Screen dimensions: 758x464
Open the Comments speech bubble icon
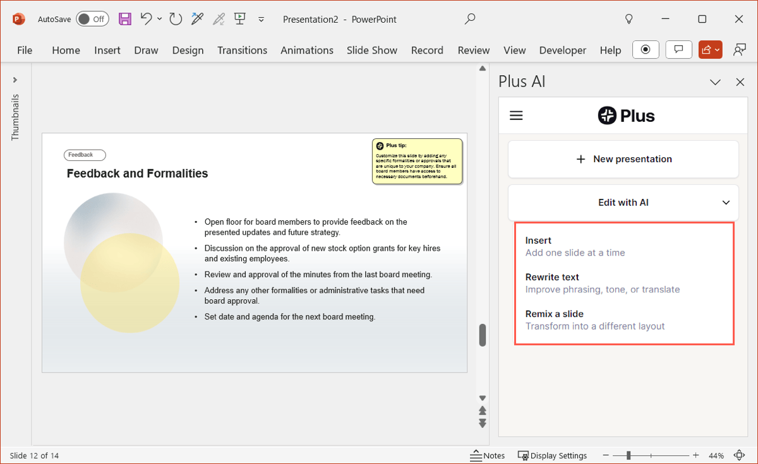pos(679,50)
